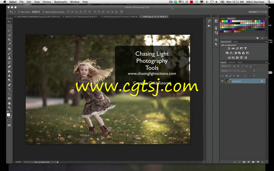Toggle Quick Mask mode
This screenshot has width=274, height=171.
tap(9, 121)
